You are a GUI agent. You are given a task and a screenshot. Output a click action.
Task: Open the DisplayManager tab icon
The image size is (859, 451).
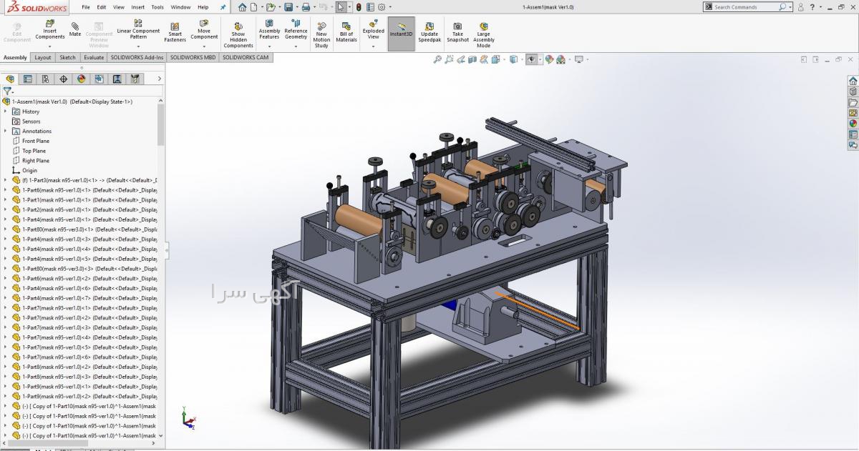(x=81, y=79)
